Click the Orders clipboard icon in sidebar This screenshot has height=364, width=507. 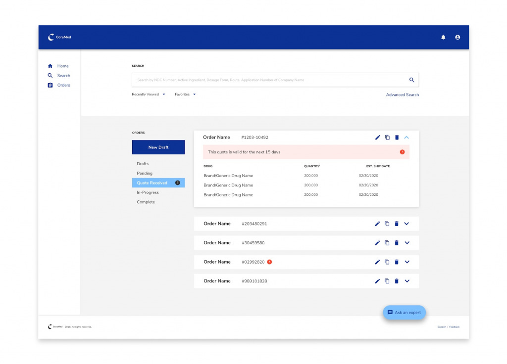[x=50, y=85]
